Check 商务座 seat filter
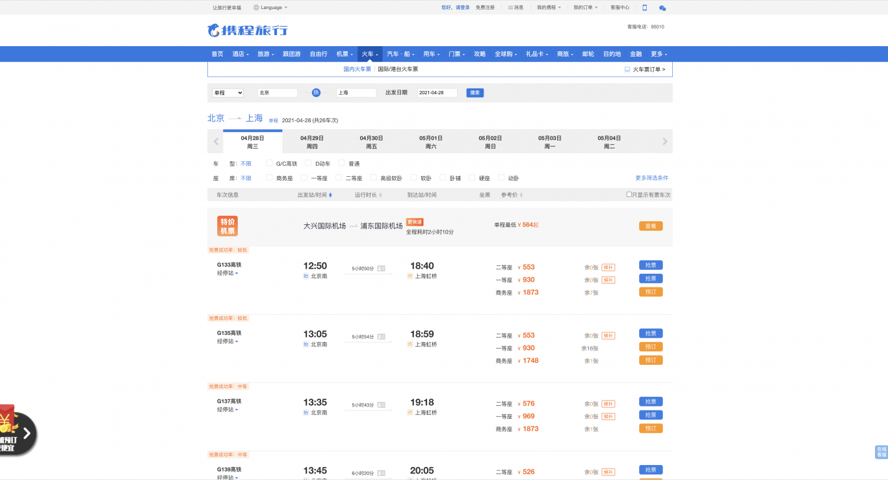 click(x=269, y=178)
